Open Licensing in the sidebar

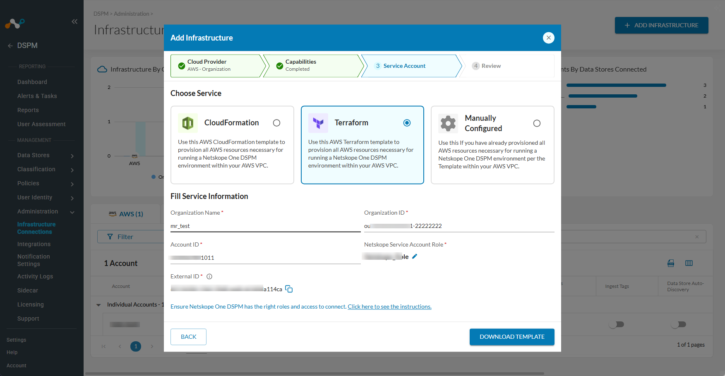click(31, 304)
